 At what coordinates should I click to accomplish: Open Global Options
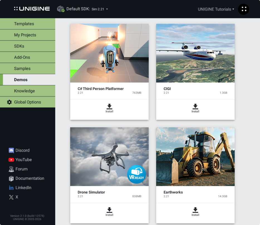click(28, 102)
